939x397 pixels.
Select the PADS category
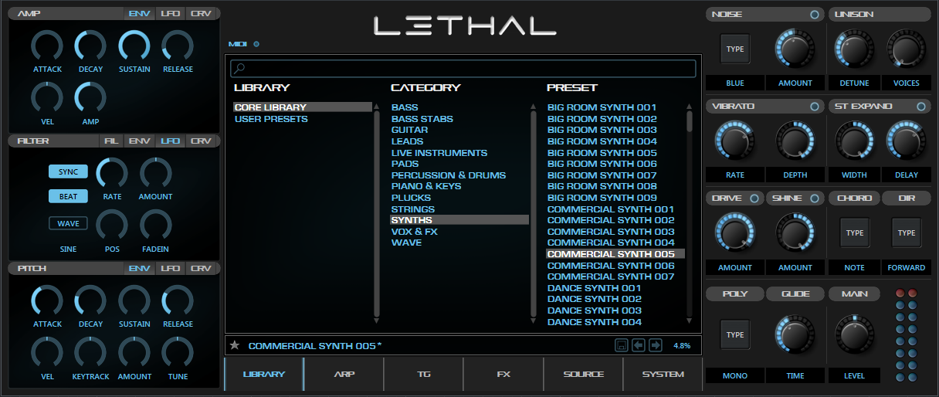pos(405,164)
